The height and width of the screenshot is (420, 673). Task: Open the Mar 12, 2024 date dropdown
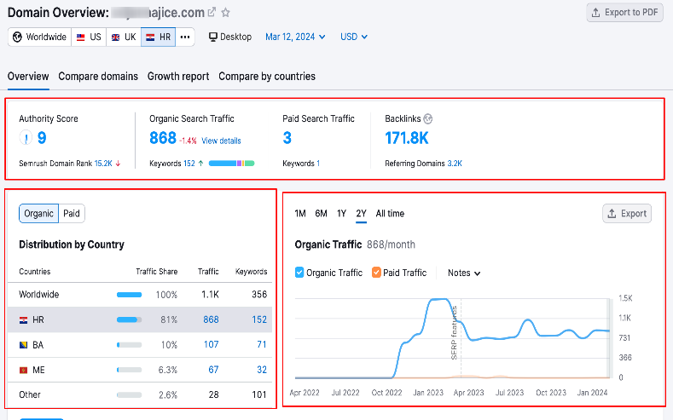tap(295, 37)
